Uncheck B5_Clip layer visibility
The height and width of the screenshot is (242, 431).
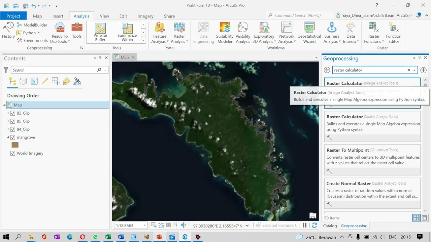(x=13, y=121)
